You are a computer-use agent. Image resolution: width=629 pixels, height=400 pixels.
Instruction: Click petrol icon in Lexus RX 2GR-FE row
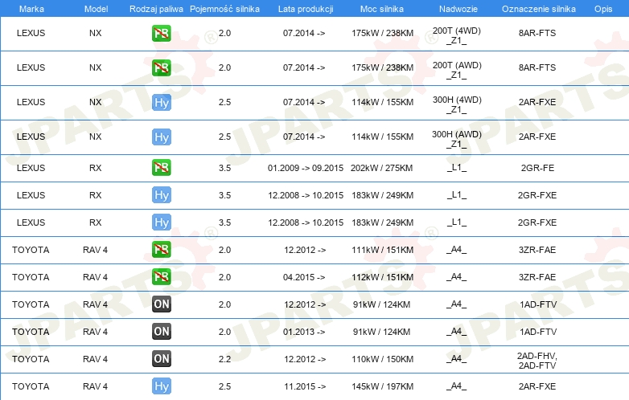tap(162, 168)
